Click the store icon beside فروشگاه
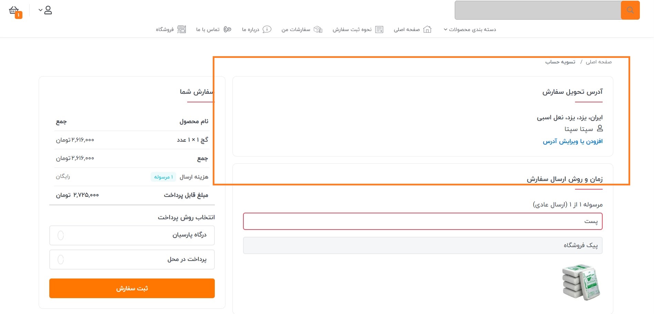The height and width of the screenshot is (314, 654). pos(182,29)
